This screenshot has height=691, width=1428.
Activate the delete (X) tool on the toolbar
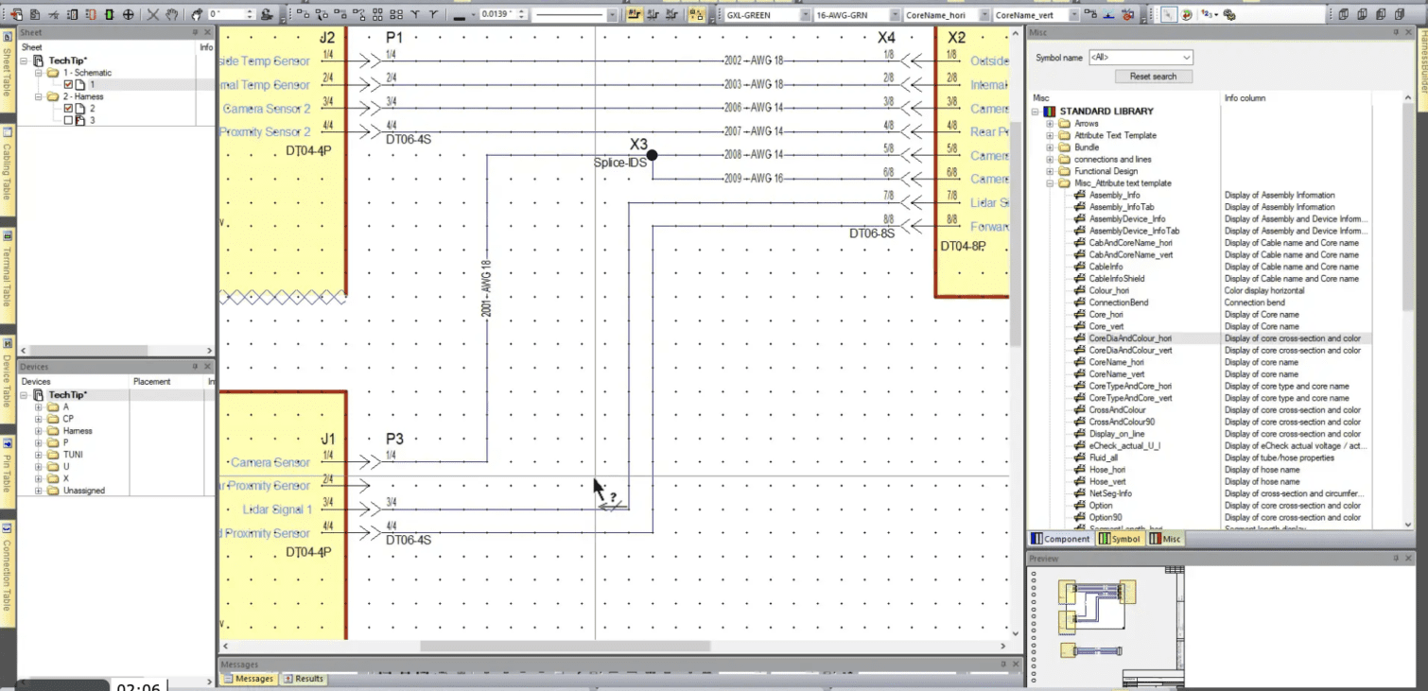(x=153, y=14)
